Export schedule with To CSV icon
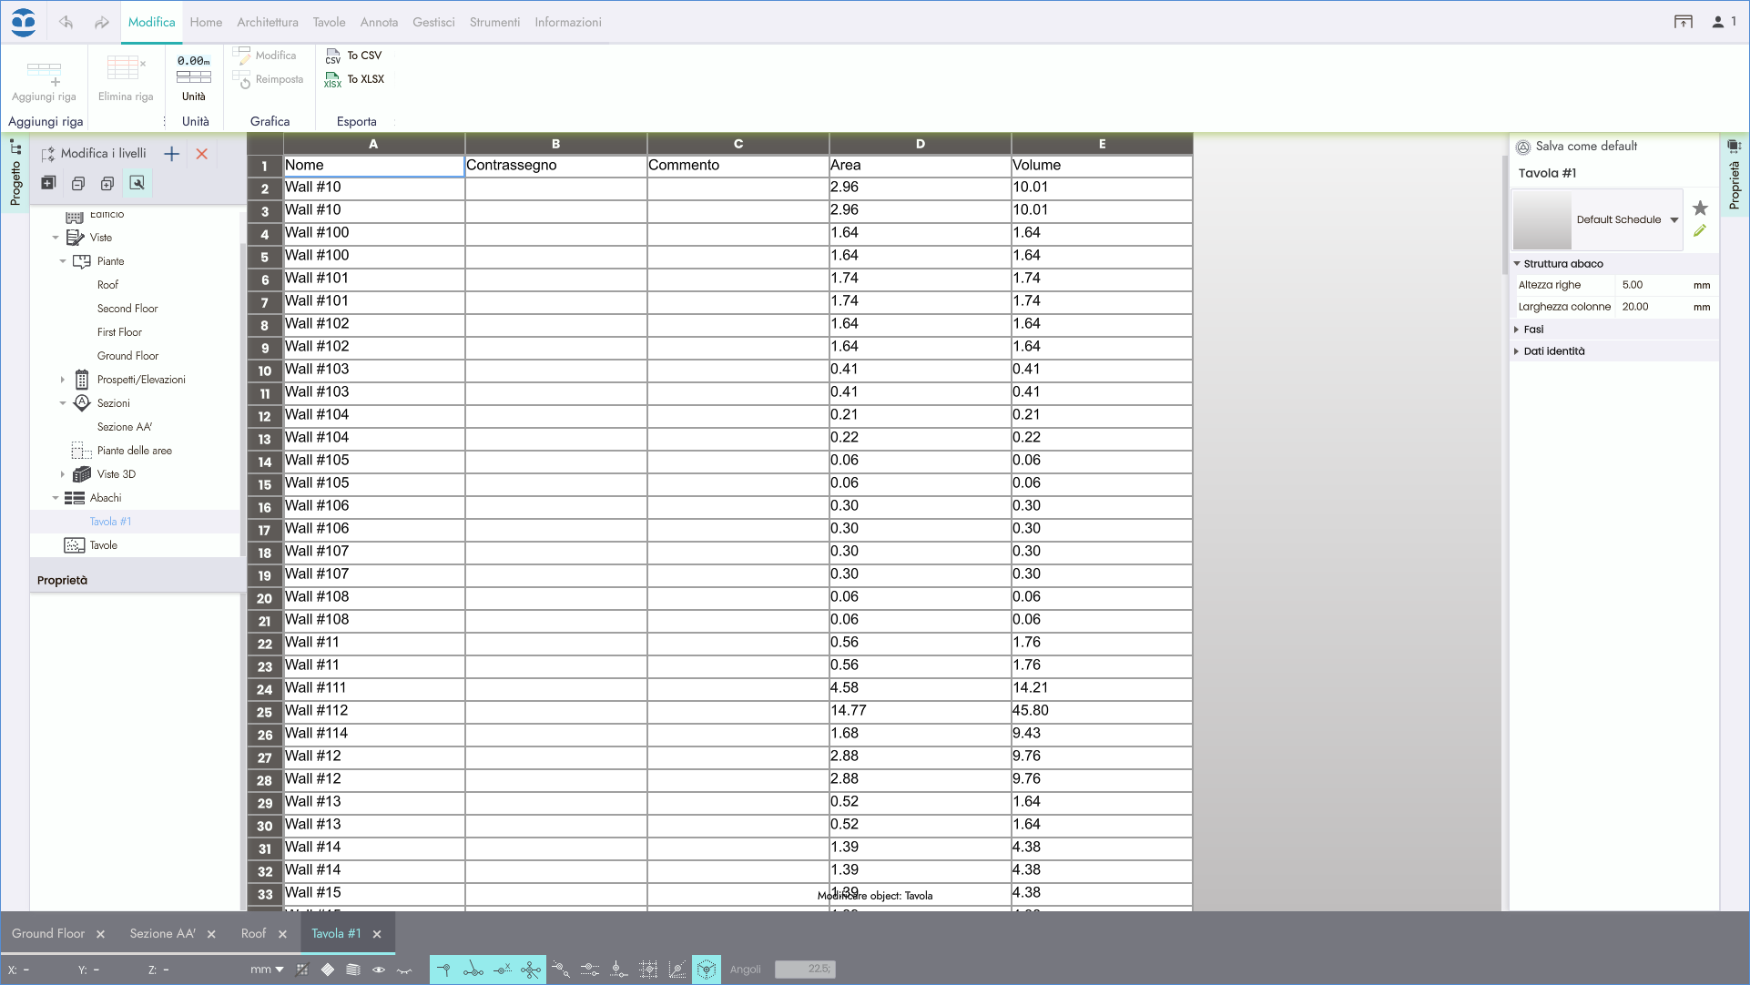 (333, 56)
